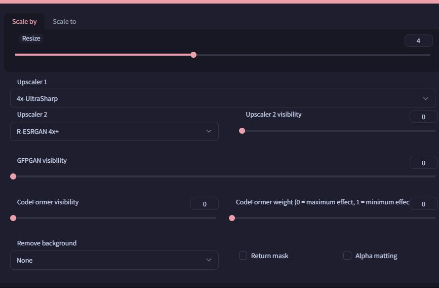Click the CodeFormer weight number field
Image resolution: width=439 pixels, height=288 pixels.
click(423, 204)
